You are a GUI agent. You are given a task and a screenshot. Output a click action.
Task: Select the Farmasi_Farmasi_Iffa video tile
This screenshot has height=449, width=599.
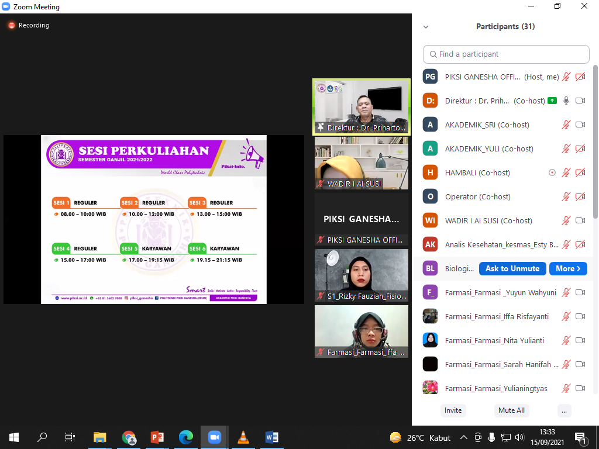tap(362, 331)
